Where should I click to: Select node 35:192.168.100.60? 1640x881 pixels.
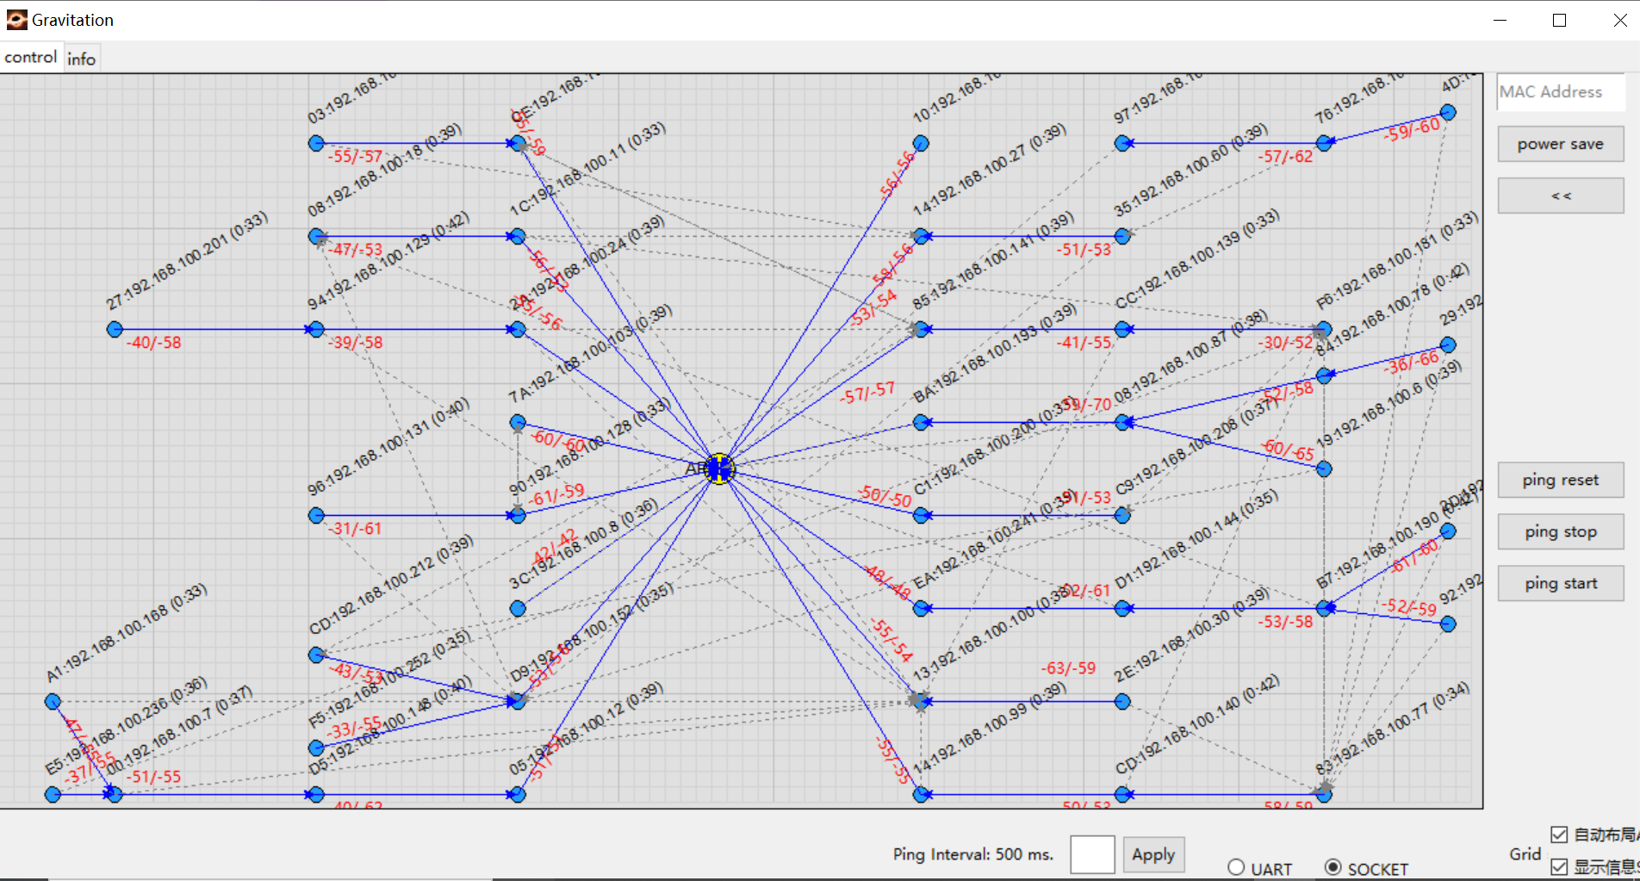pyautogui.click(x=1122, y=236)
